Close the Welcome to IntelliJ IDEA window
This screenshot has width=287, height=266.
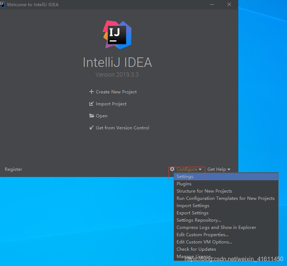[229, 4]
